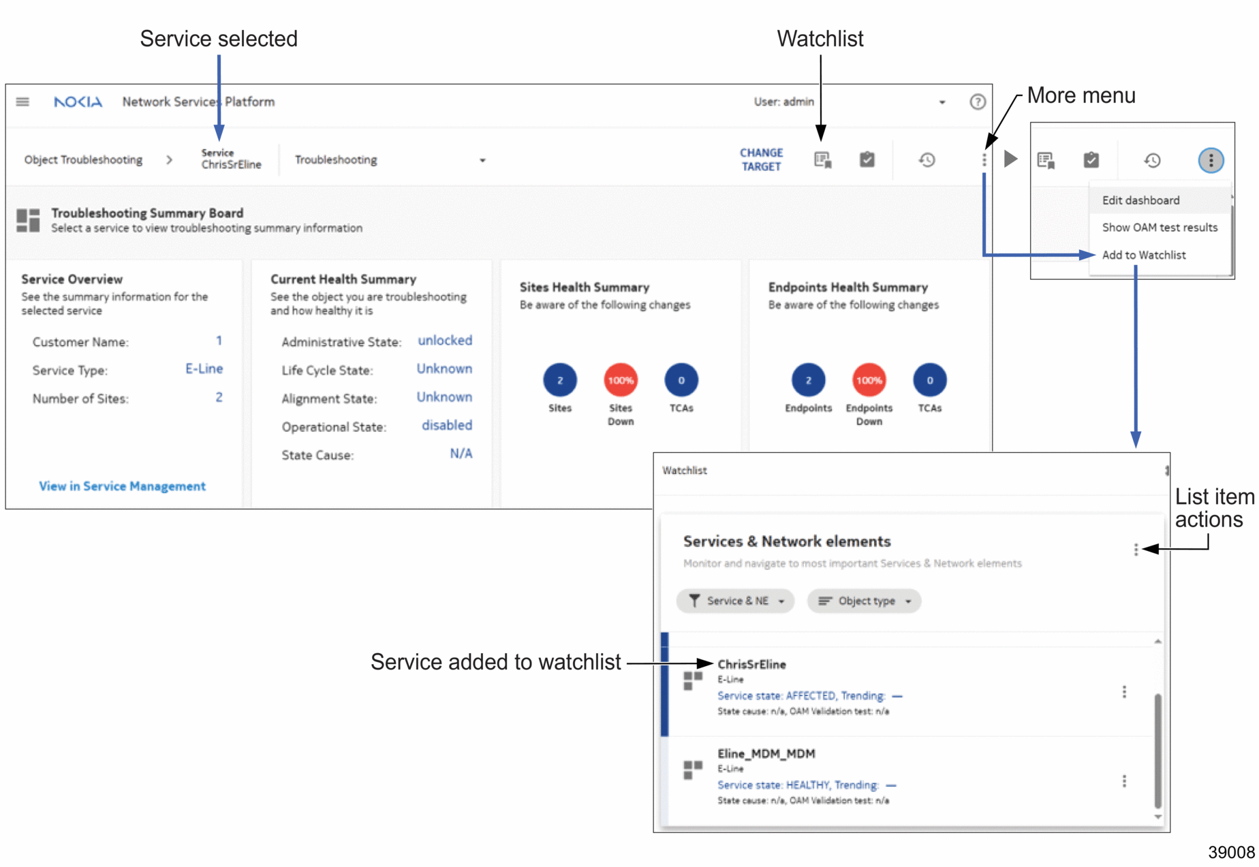Go back to Object Troubleshooting breadcrumb
Screen dimensions: 1259x867
click(83, 160)
